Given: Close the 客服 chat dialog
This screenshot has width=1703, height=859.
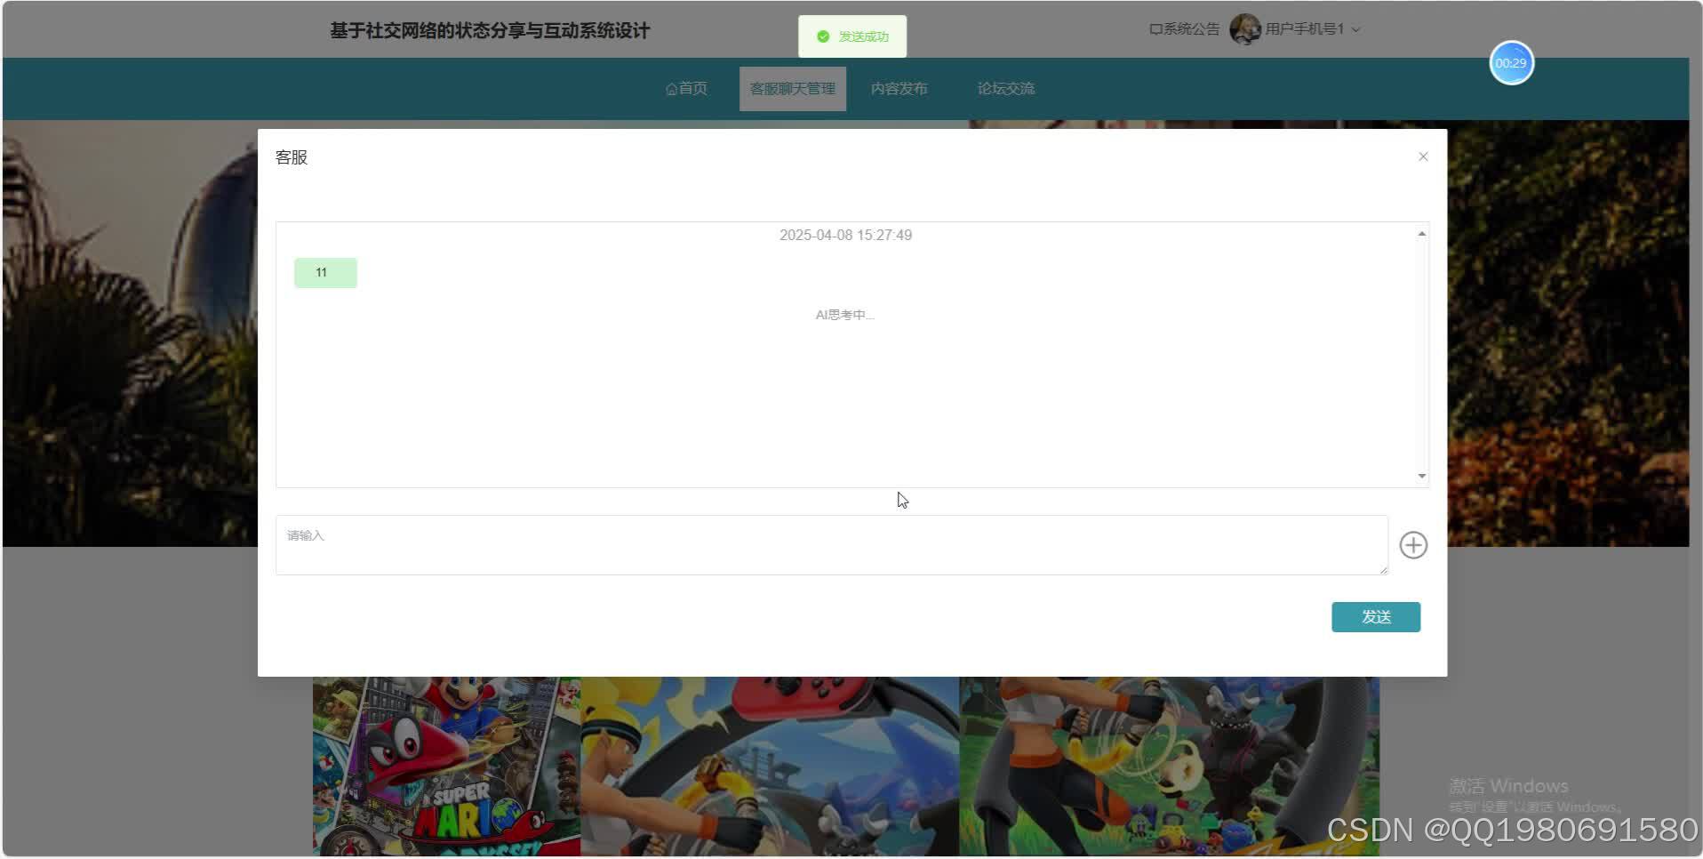Looking at the screenshot, I should pyautogui.click(x=1422, y=156).
